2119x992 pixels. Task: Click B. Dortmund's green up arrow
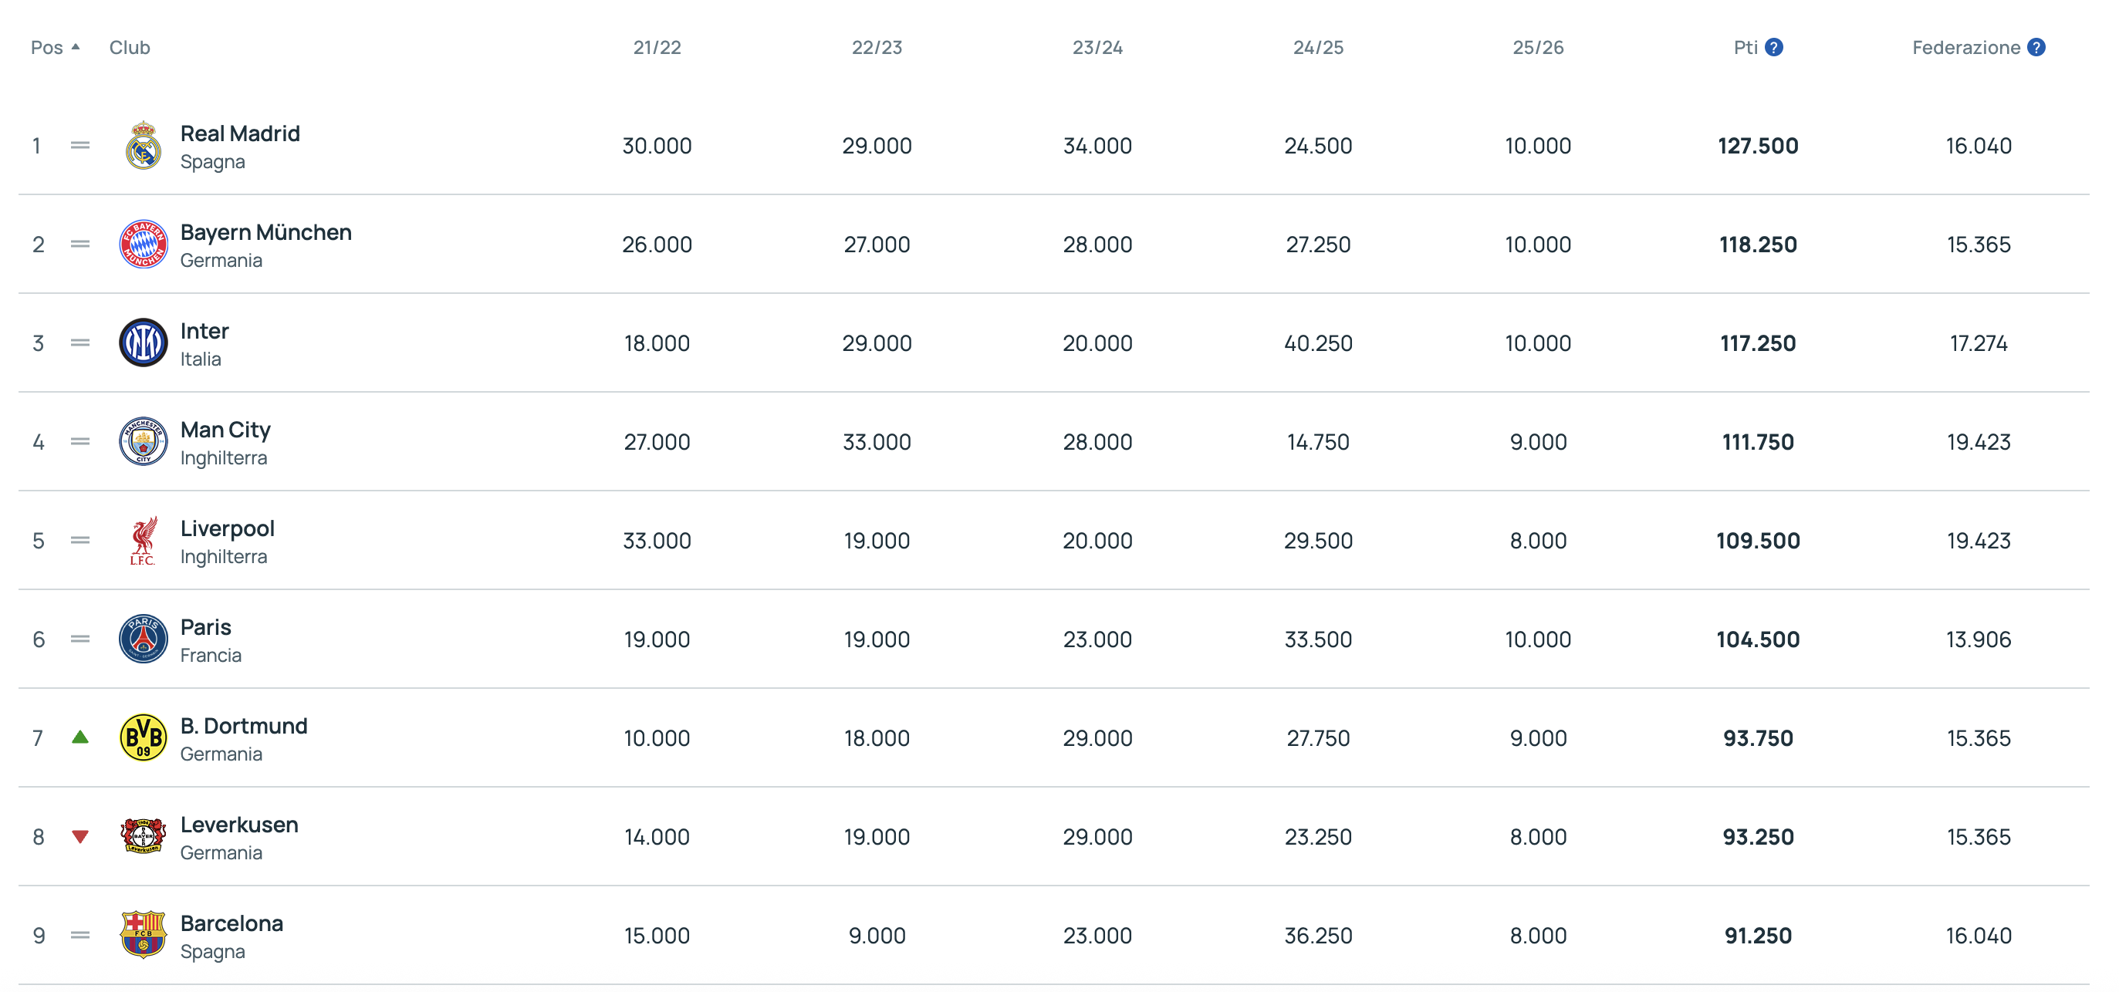click(79, 737)
